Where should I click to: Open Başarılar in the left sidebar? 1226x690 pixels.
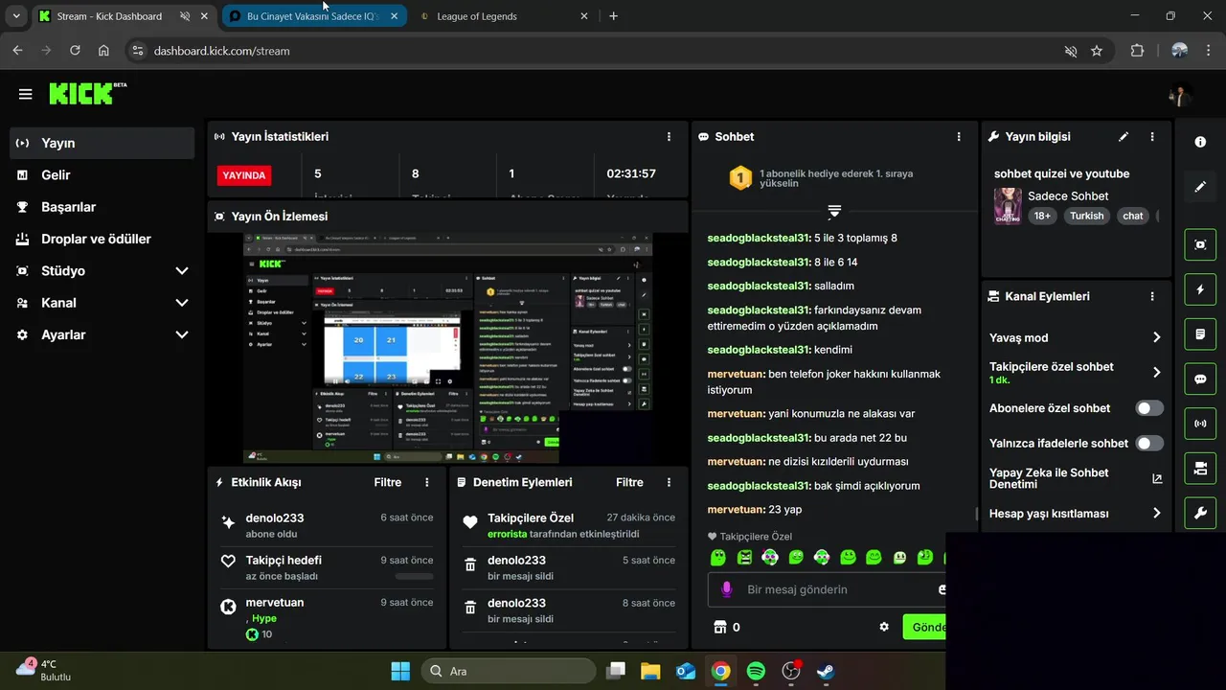point(102,207)
